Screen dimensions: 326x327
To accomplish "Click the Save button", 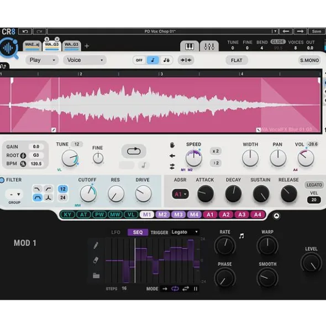I will [316, 32].
